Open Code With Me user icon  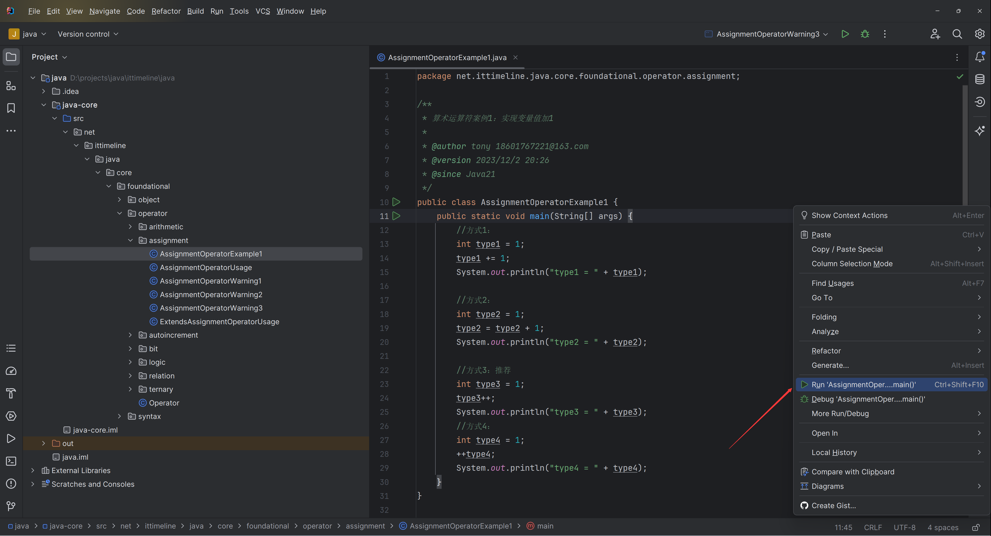click(x=935, y=34)
